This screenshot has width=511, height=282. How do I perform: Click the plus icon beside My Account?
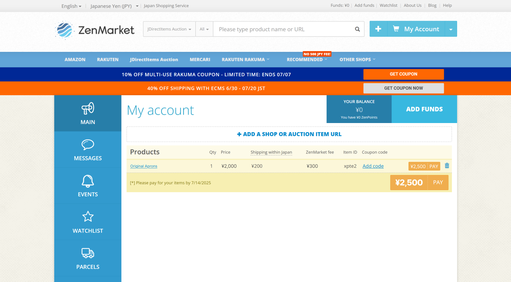tap(378, 29)
